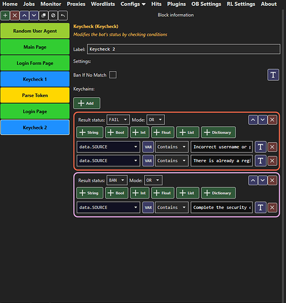This screenshot has height=303, width=286.
Task: Open Contains dropdown on Incorrect username row
Action: (x=172, y=147)
